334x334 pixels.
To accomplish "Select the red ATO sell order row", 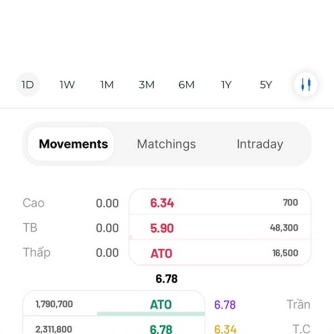I will (220, 253).
